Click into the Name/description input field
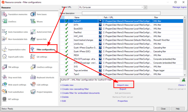This screenshot has height=112, width=188. 121,13
